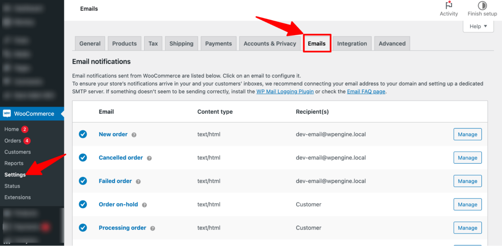Image resolution: width=502 pixels, height=246 pixels.
Task: Visit the Email FAQ page link
Action: coord(366,91)
